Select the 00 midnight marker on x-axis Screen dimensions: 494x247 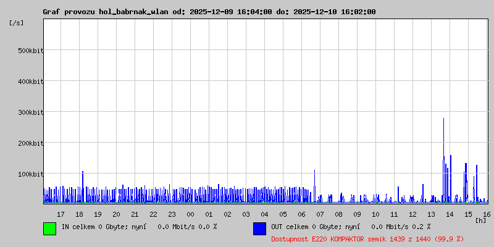tap(190, 214)
